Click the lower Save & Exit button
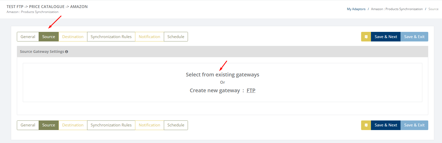 pyautogui.click(x=414, y=125)
